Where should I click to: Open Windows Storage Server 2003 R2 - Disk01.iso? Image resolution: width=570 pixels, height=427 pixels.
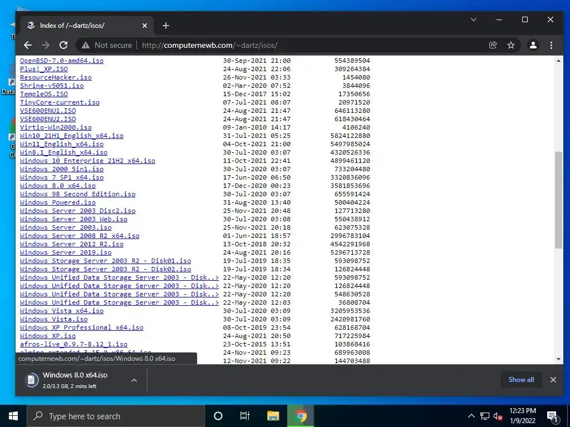[x=105, y=261]
